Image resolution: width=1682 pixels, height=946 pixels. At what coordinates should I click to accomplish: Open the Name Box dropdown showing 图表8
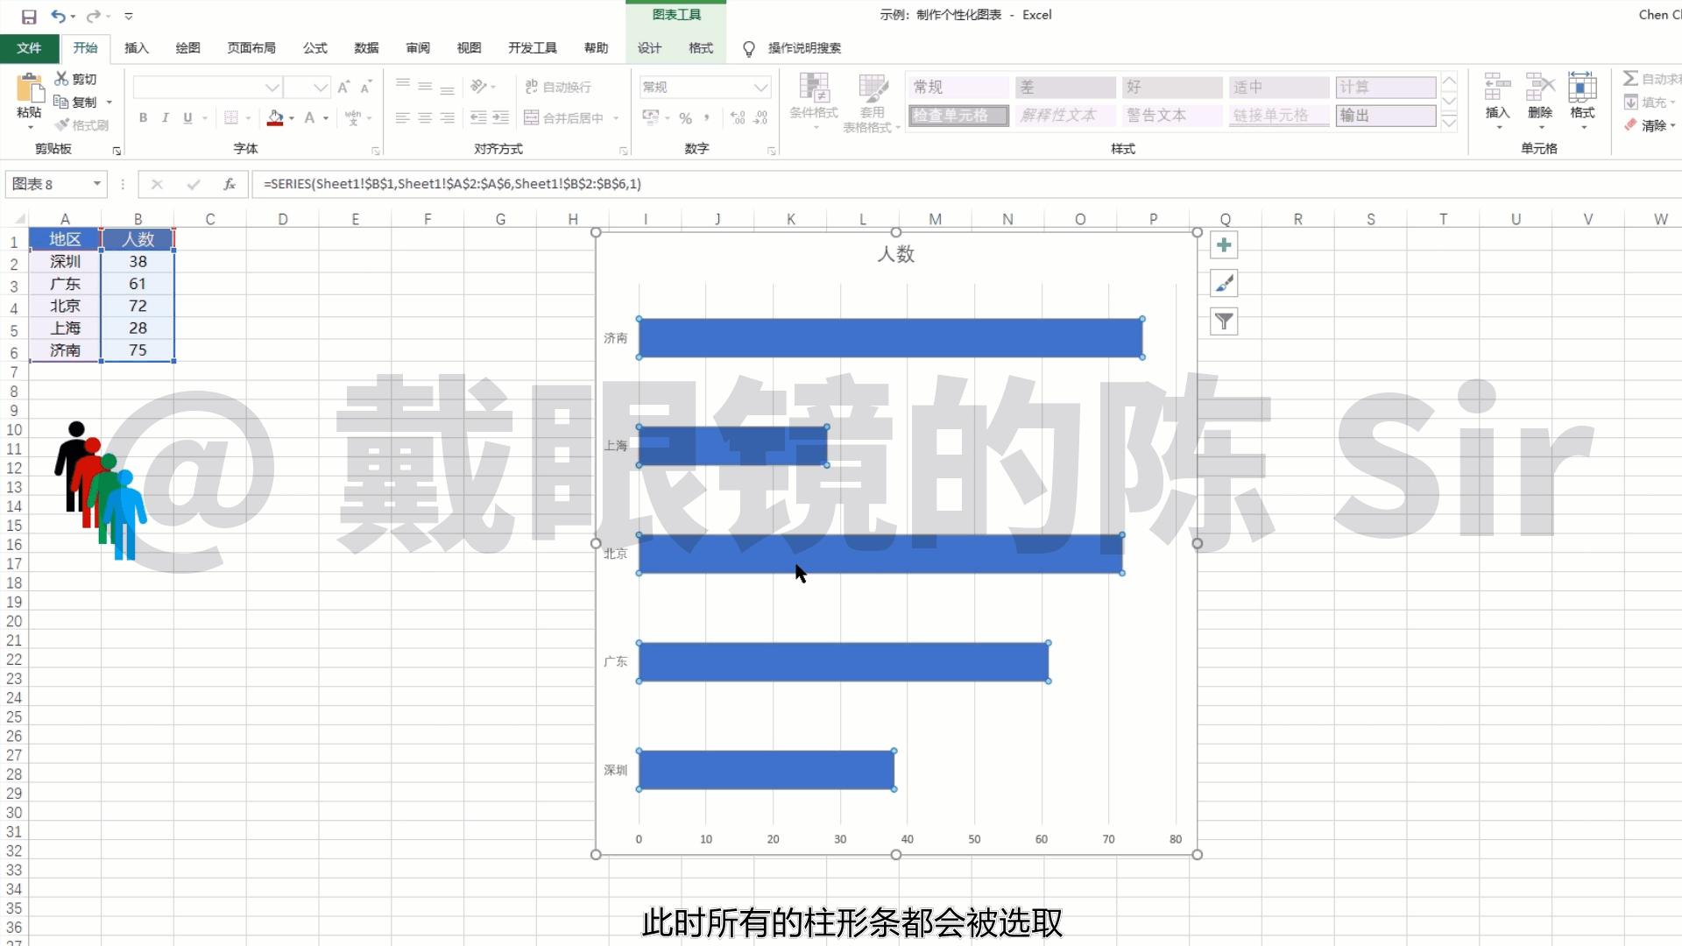pyautogui.click(x=96, y=184)
